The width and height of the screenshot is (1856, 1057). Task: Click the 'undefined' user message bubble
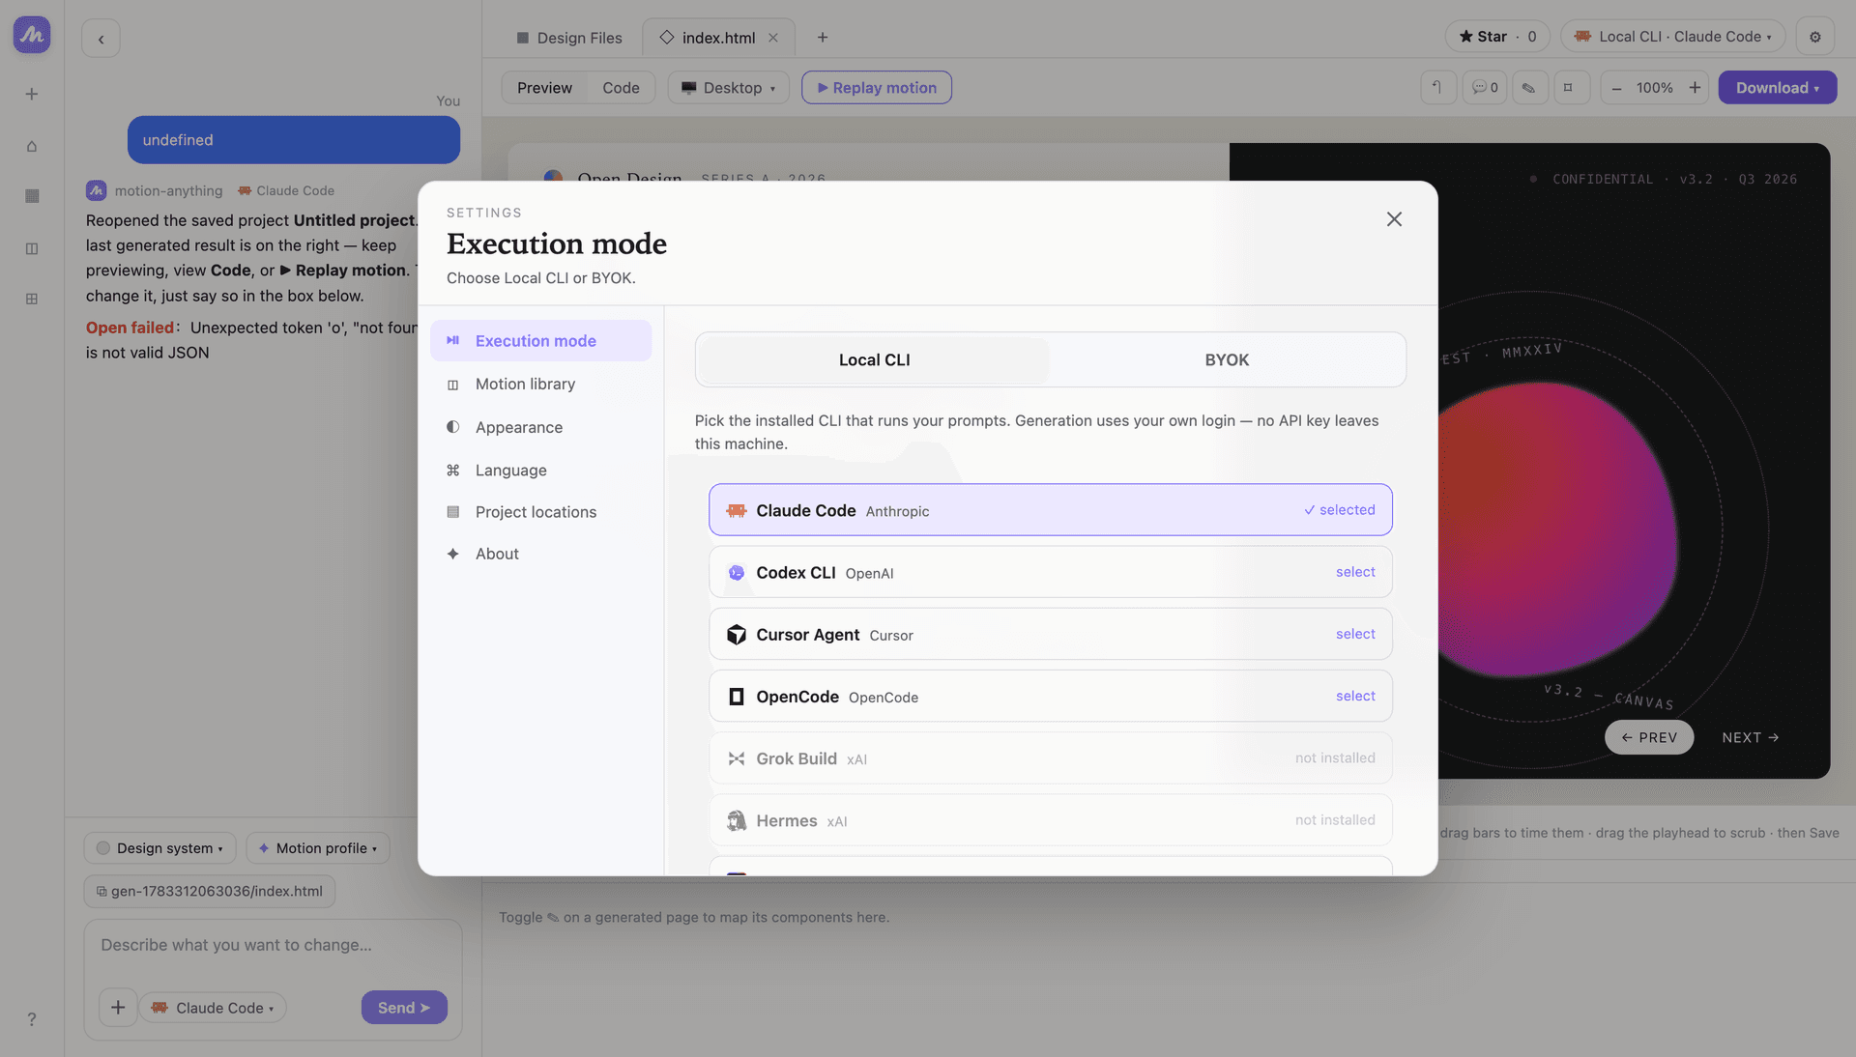point(294,140)
